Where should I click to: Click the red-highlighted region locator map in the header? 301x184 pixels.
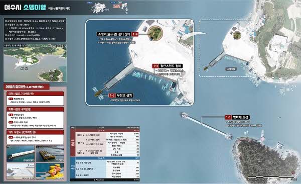point(119,8)
